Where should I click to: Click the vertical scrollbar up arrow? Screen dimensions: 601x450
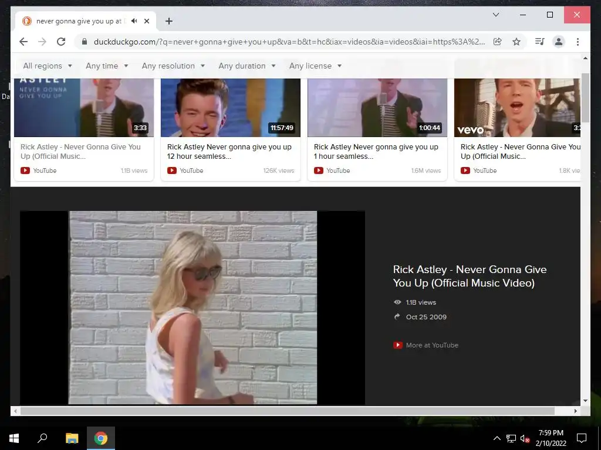coord(585,58)
